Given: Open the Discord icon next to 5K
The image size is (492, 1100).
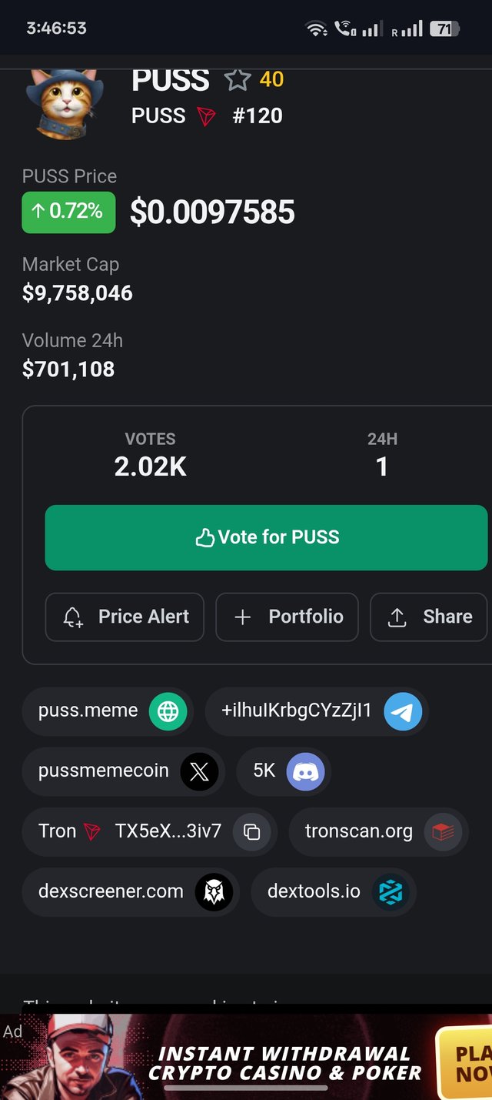Looking at the screenshot, I should coord(305,771).
